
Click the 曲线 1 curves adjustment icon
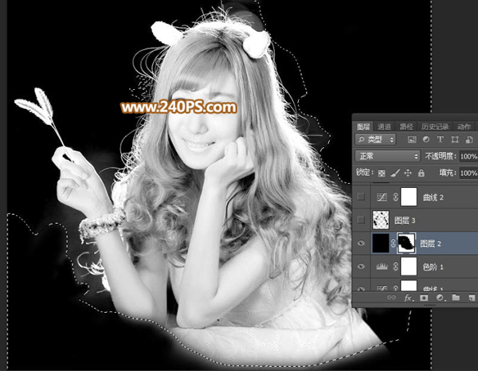382,288
